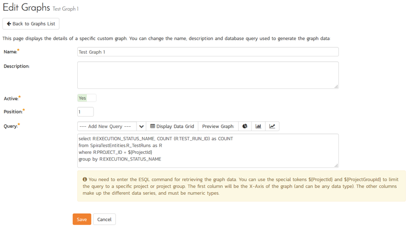Save the graph changes
The height and width of the screenshot is (226, 409).
coord(82,219)
